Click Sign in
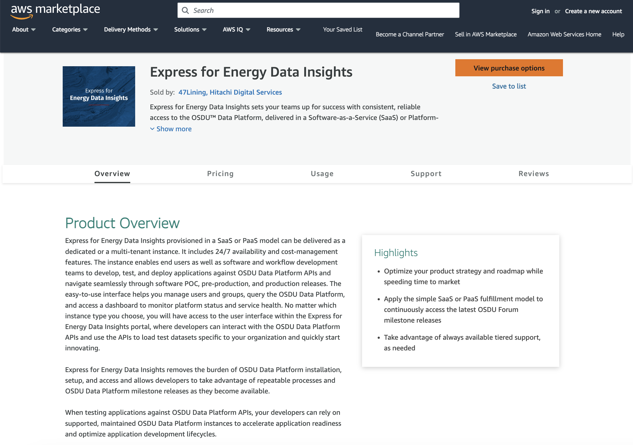The height and width of the screenshot is (445, 633). [x=540, y=11]
